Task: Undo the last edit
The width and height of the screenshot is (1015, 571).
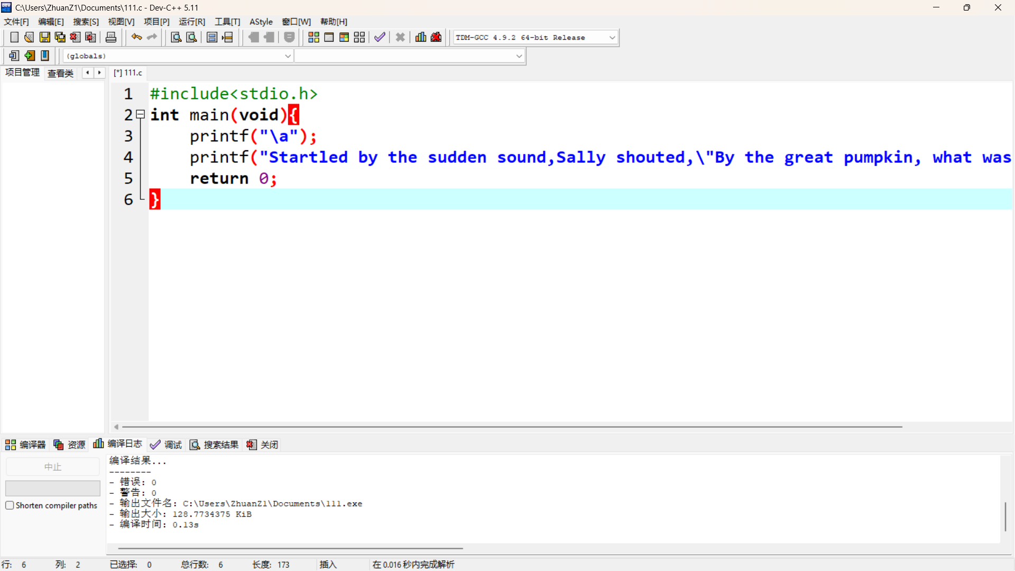Action: click(136, 37)
